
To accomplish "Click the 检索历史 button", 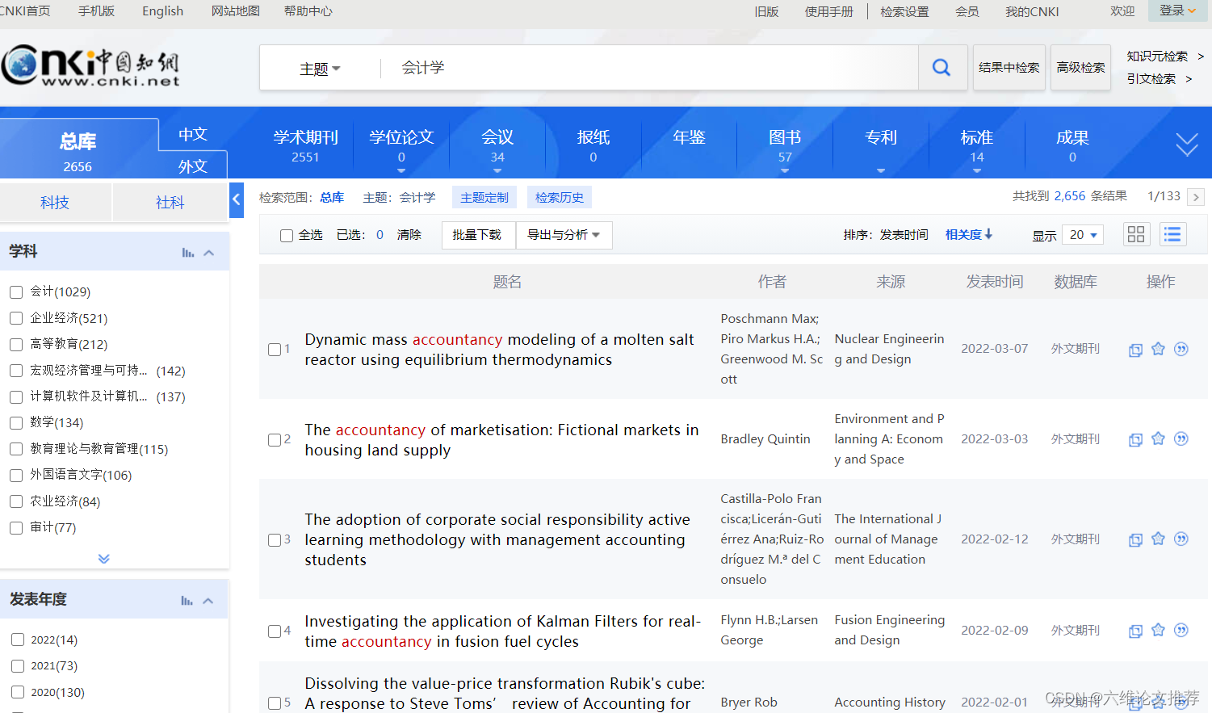I will click(x=560, y=197).
